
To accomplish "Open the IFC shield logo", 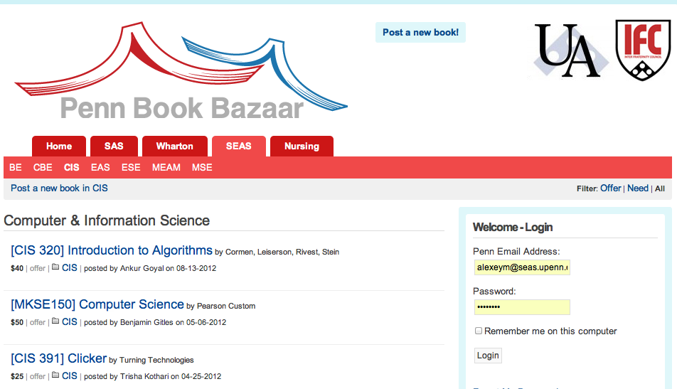I will (643, 50).
